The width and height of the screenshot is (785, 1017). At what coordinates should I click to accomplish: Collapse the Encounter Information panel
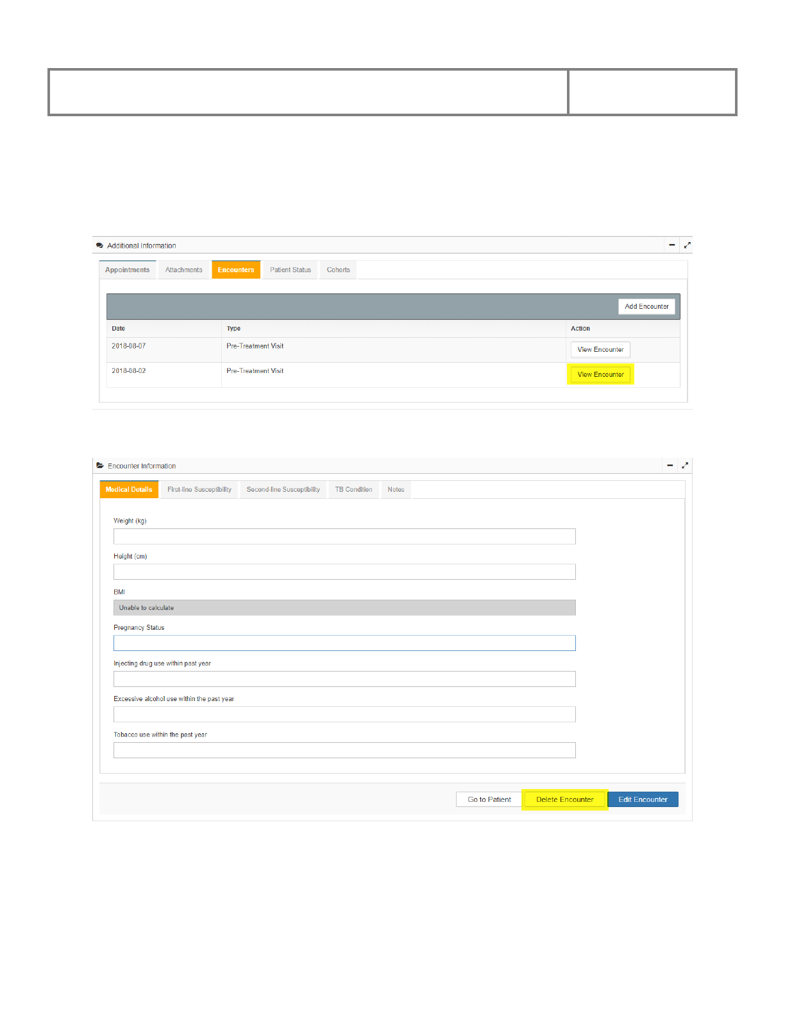(670, 465)
